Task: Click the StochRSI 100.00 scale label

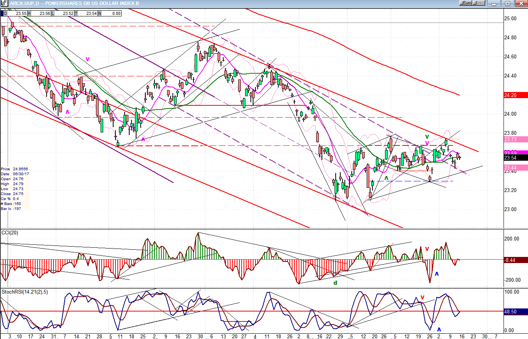Action: [512, 292]
